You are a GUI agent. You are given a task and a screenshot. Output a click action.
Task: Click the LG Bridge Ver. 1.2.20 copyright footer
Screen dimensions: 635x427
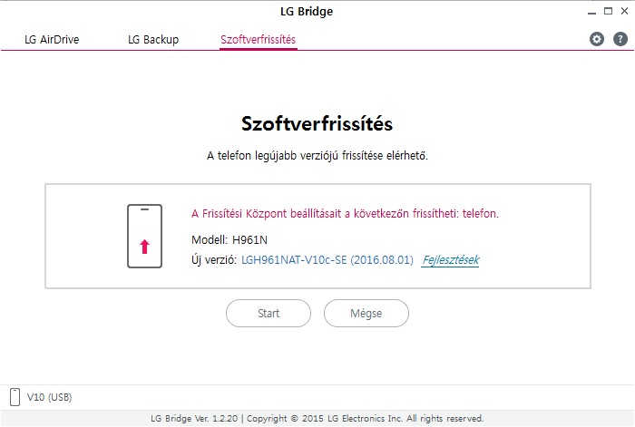pyautogui.click(x=317, y=419)
